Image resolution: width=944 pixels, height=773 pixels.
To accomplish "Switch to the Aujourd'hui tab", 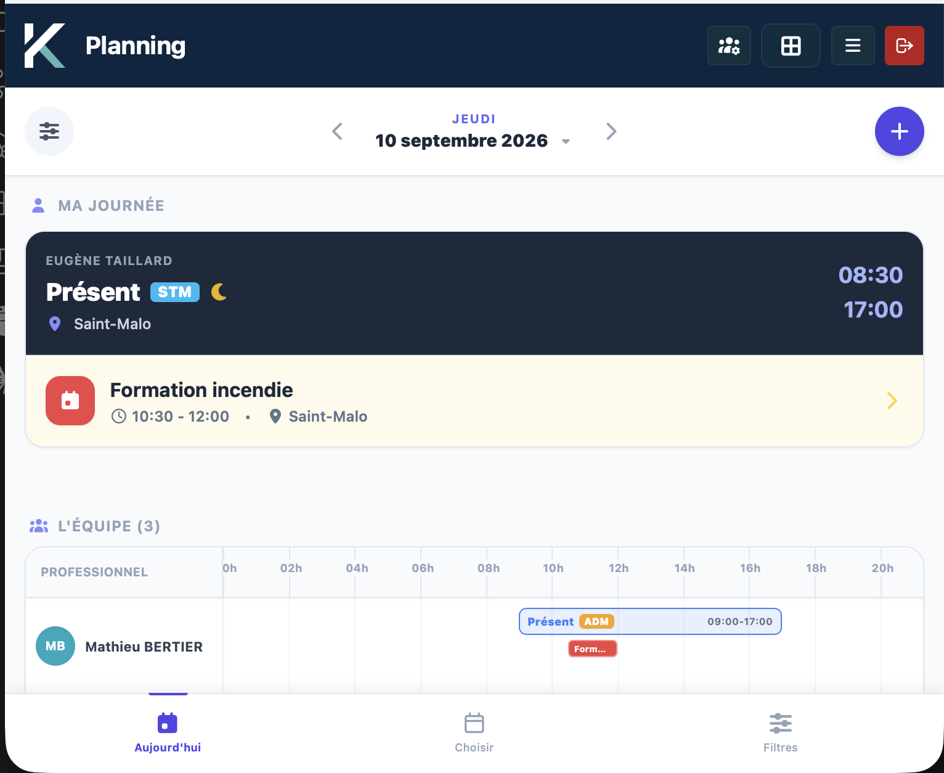I will 168,734.
